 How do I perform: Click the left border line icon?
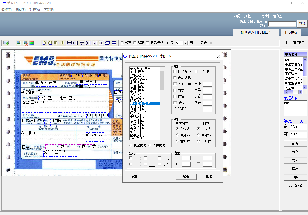click(x=137, y=158)
